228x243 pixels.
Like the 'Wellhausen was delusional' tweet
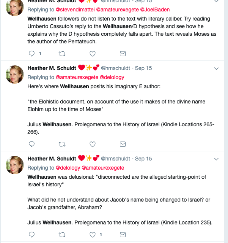(x=93, y=235)
